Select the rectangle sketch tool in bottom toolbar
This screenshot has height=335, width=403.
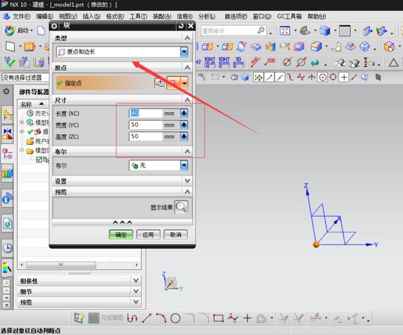(x=218, y=318)
